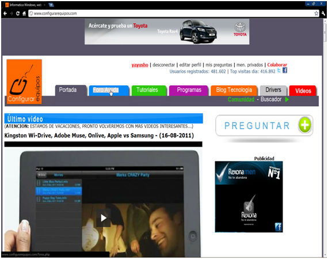Go to the red Videos tab
The width and height of the screenshot is (328, 259).
coord(303,91)
